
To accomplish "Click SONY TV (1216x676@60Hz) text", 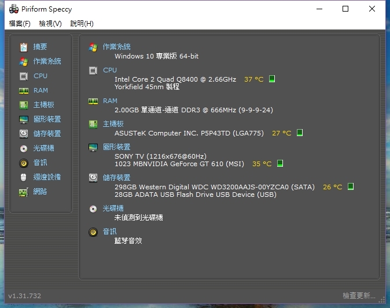I will tap(160, 156).
